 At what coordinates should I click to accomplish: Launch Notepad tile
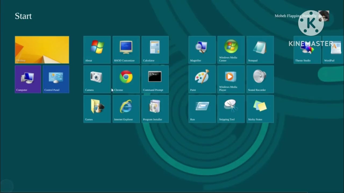coord(260,50)
